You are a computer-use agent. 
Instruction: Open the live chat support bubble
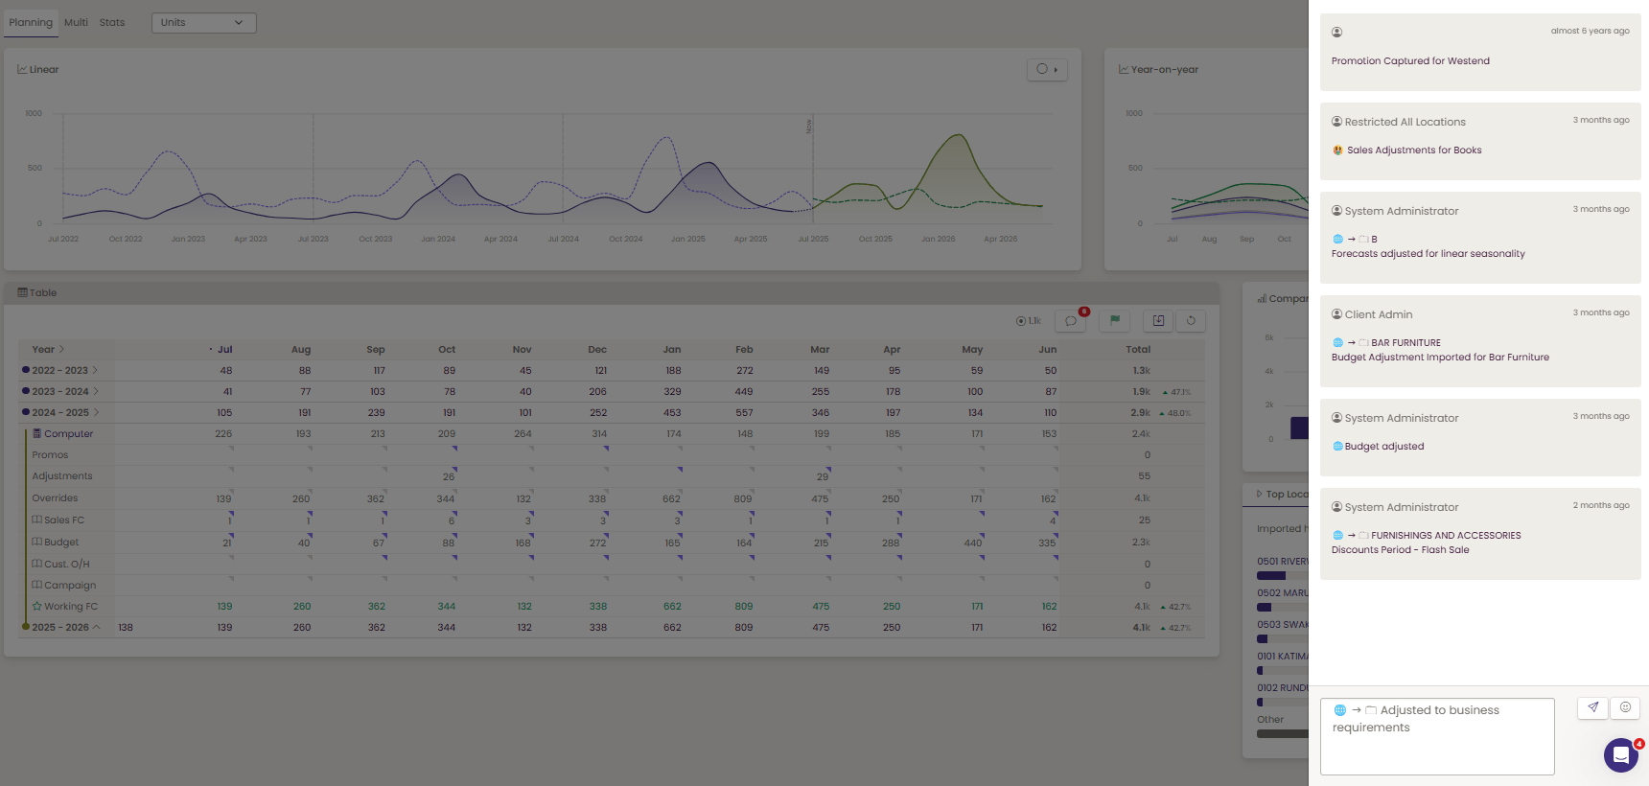point(1621,755)
